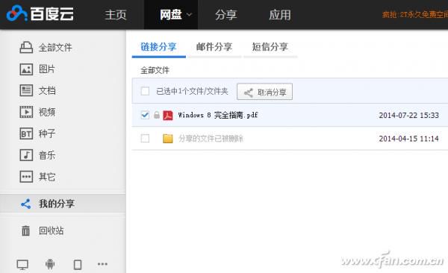This screenshot has width=448, height=273.
Task: Uncheck the Windows 8 完全指南.pdf checkbox
Action: pos(145,115)
